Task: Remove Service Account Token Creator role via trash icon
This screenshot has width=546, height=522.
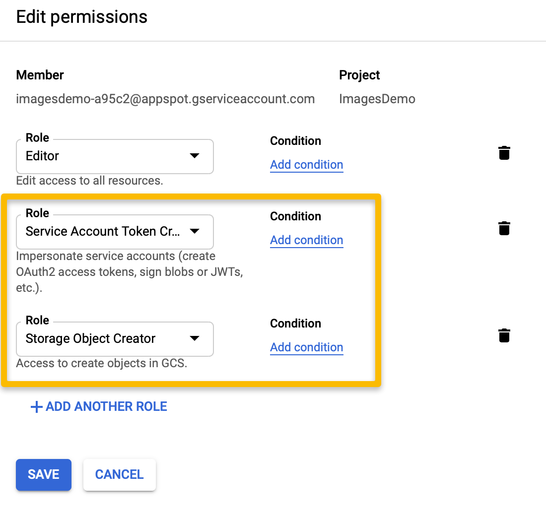Action: (x=504, y=228)
